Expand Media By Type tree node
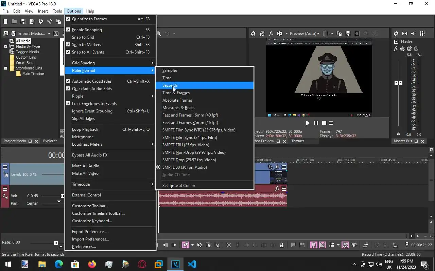The width and height of the screenshot is (435, 271). click(x=5, y=46)
